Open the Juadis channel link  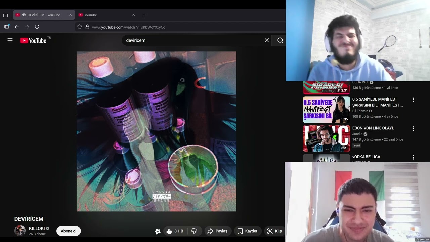point(357,134)
